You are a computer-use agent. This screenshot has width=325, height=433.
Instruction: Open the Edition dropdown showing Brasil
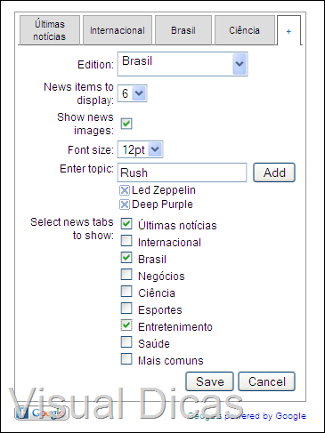(x=183, y=64)
